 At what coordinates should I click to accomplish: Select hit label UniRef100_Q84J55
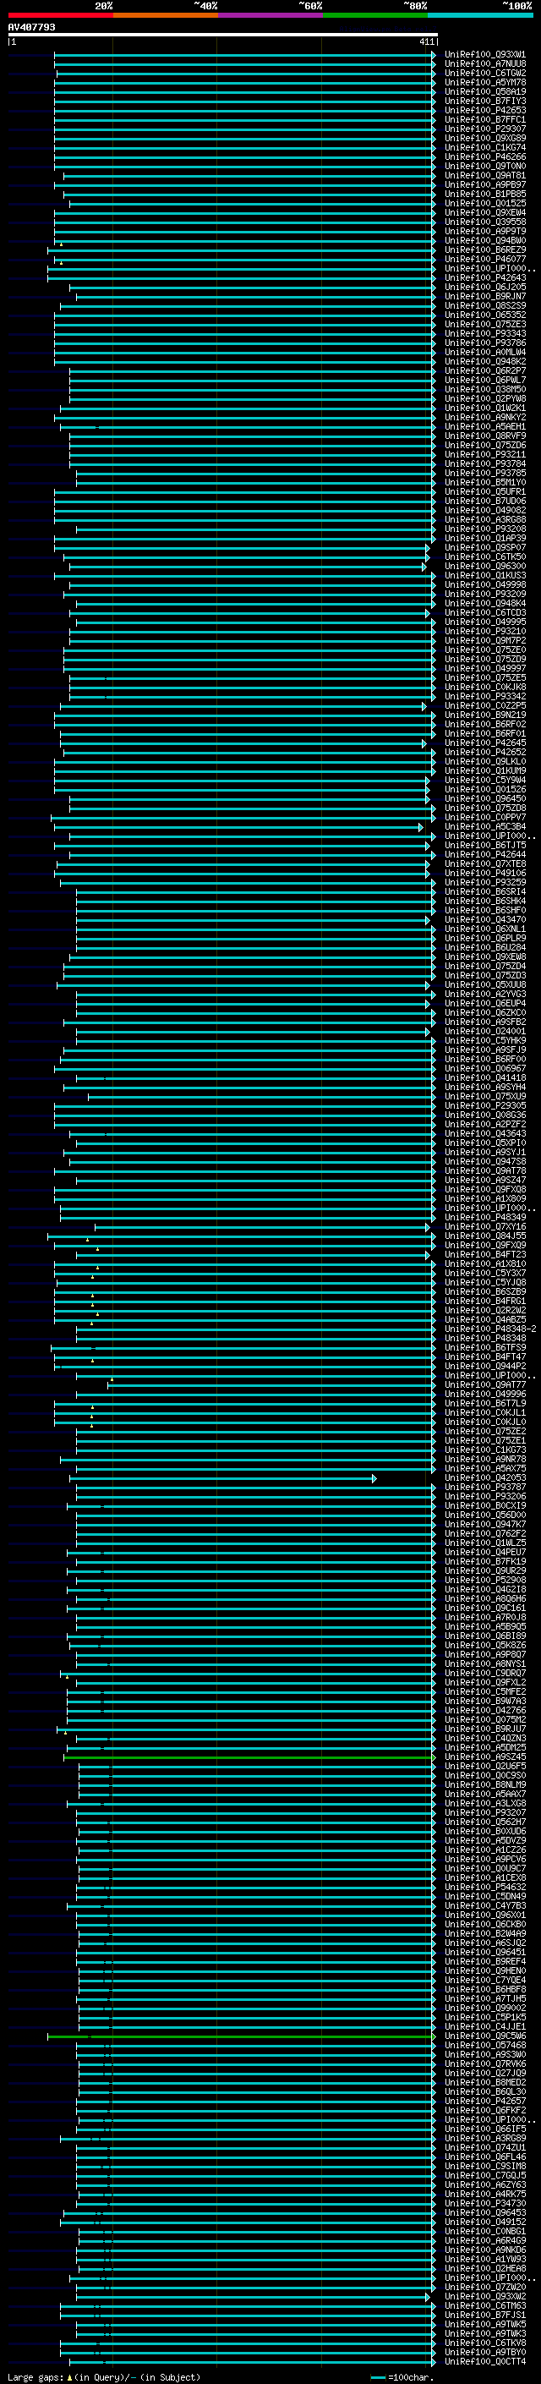coord(485,1236)
